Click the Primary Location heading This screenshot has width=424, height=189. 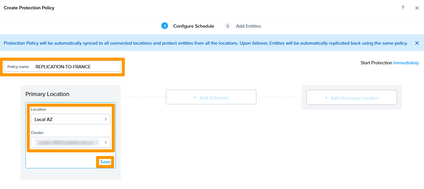(47, 94)
